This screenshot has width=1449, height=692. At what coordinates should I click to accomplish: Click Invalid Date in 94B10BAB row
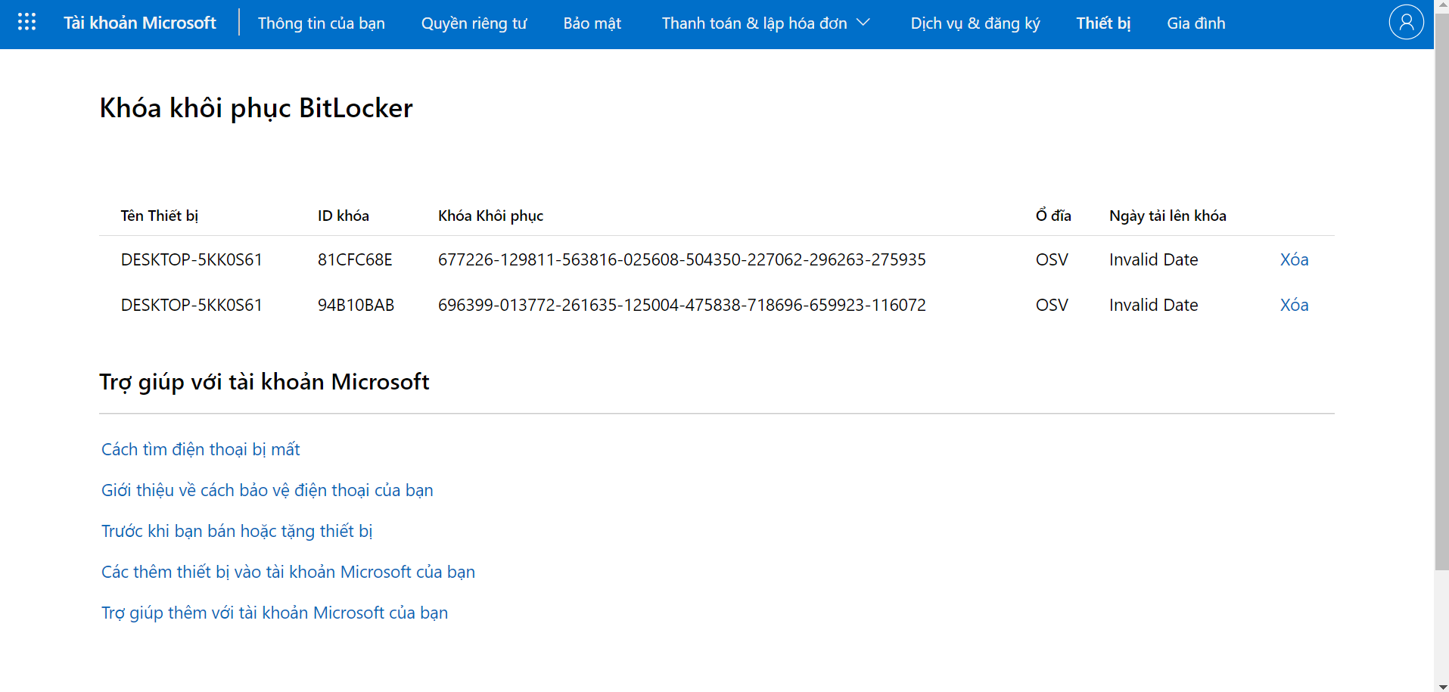(x=1153, y=305)
